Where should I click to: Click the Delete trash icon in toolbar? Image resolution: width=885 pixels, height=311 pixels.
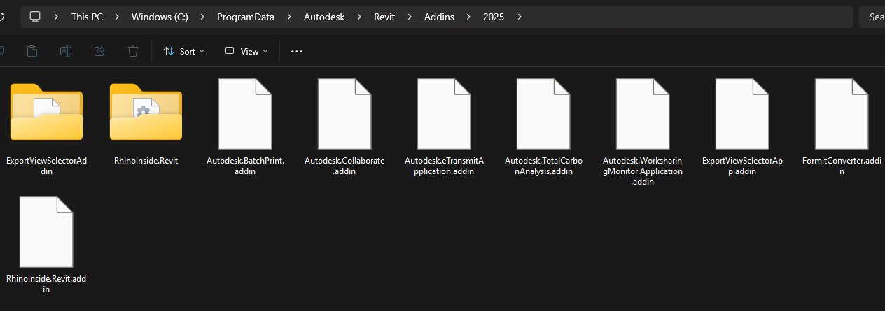pos(133,51)
